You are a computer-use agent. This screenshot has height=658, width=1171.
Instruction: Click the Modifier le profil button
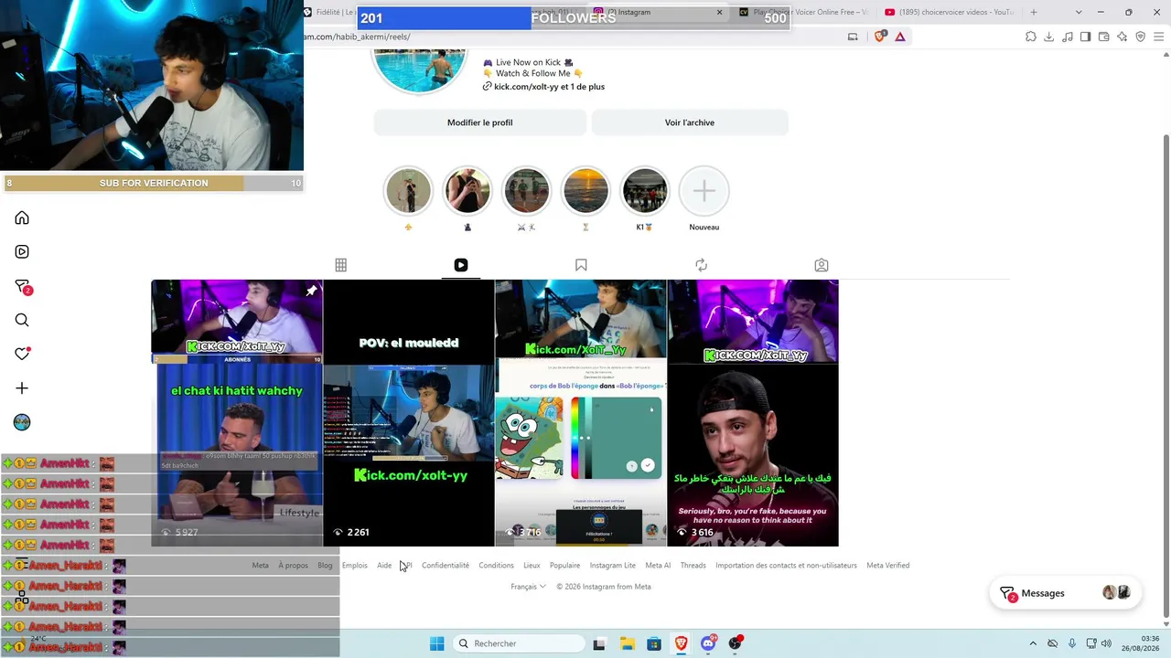480,122
